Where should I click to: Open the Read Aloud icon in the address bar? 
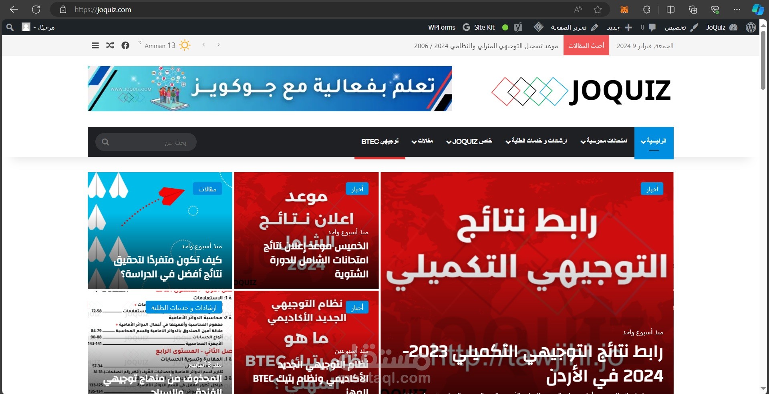(x=578, y=9)
